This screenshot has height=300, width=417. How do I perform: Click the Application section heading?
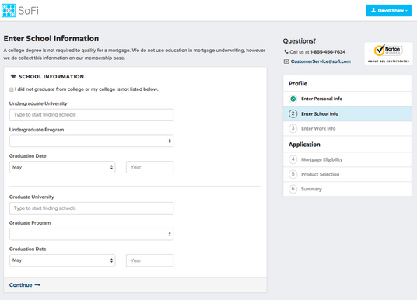pos(304,145)
